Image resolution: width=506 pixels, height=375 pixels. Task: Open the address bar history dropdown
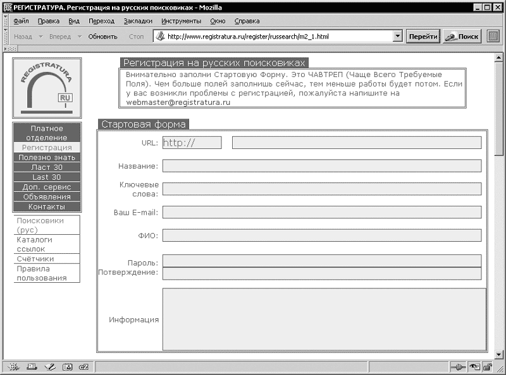[398, 36]
